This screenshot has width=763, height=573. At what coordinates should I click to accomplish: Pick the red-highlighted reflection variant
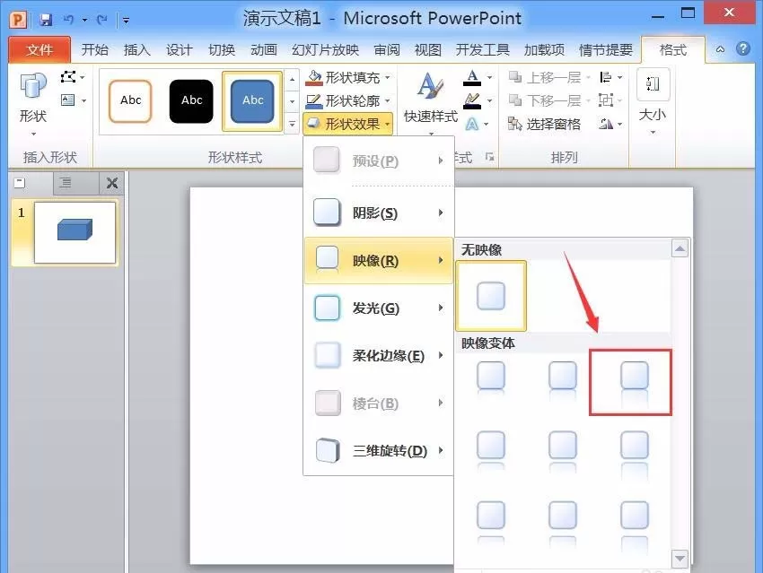(631, 383)
